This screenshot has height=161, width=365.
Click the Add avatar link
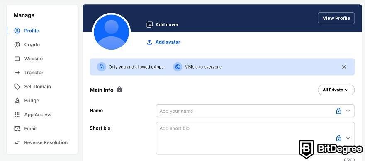point(168,42)
